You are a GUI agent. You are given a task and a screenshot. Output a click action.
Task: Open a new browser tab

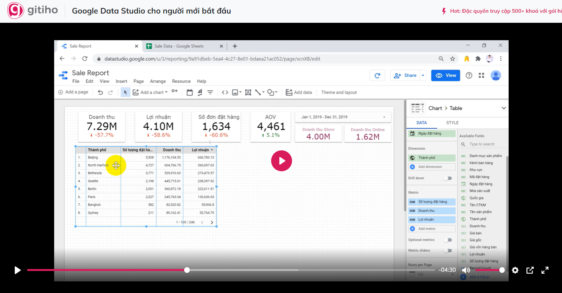point(235,46)
